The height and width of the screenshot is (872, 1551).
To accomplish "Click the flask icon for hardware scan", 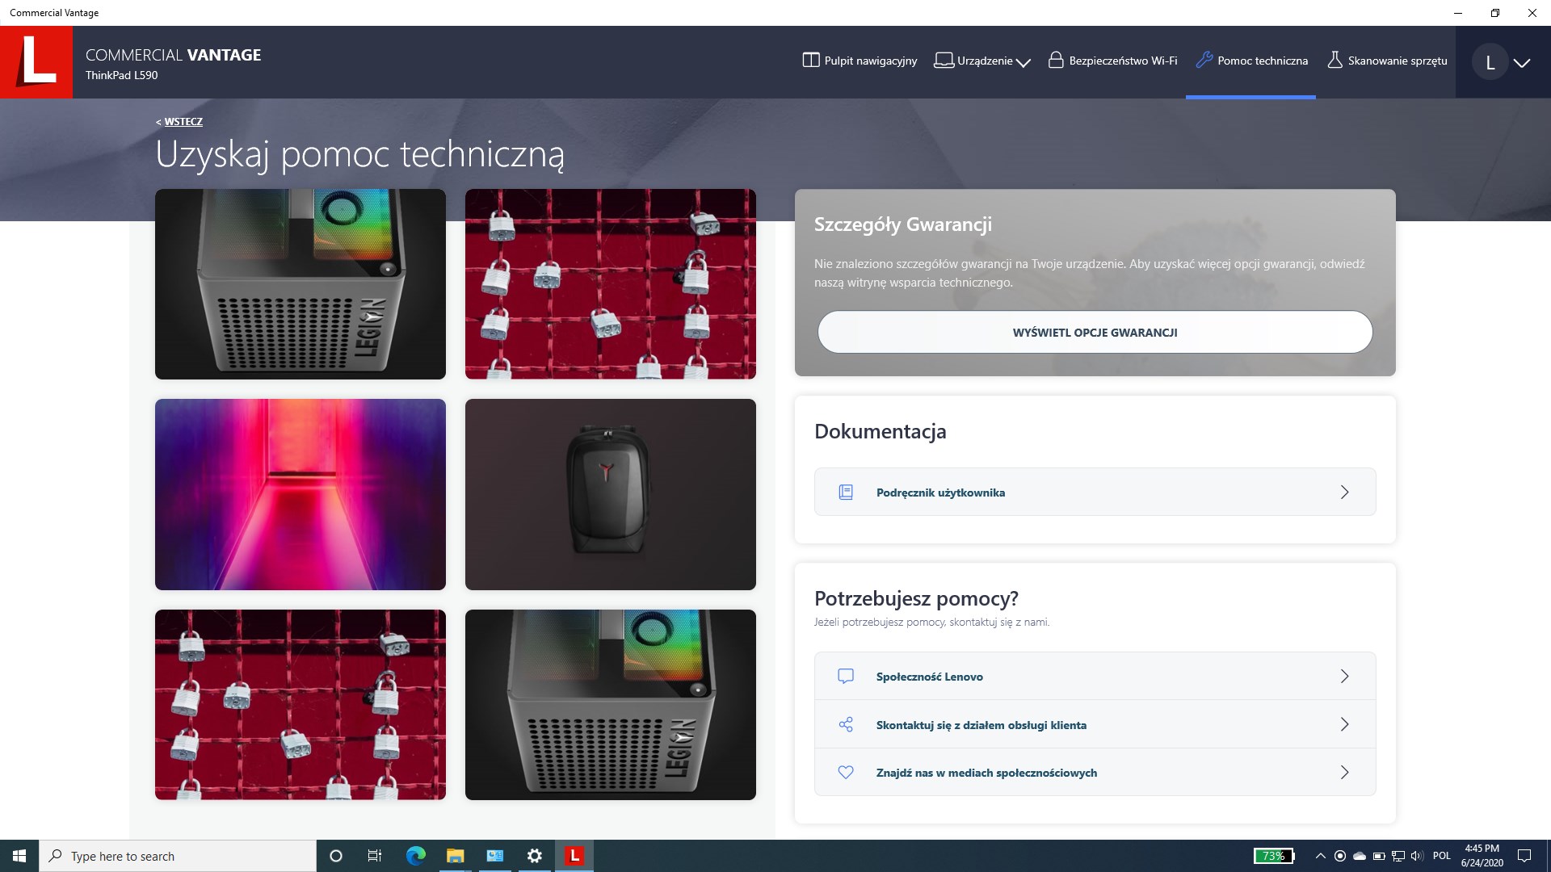I will pyautogui.click(x=1335, y=61).
